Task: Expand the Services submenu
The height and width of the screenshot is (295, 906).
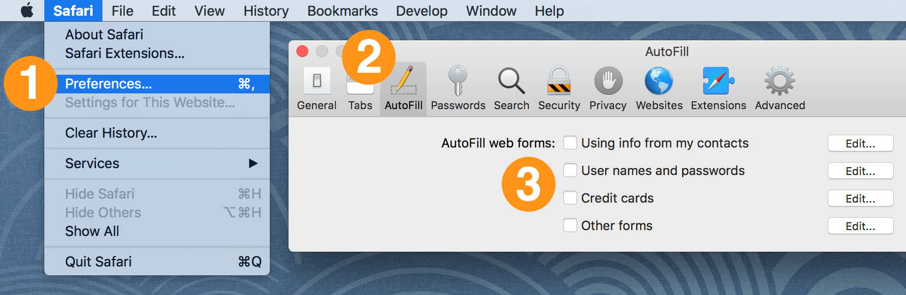Action: pyautogui.click(x=157, y=163)
